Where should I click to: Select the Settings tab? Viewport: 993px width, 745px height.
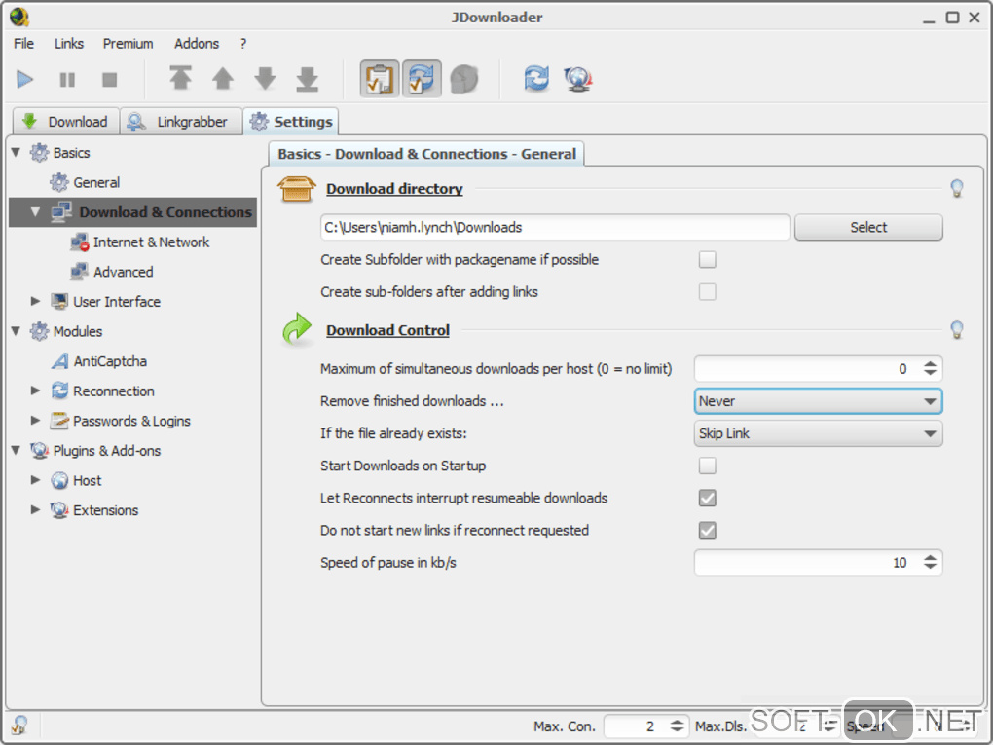click(x=291, y=121)
